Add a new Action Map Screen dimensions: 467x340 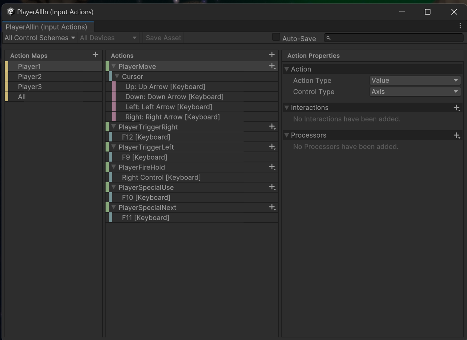point(95,55)
